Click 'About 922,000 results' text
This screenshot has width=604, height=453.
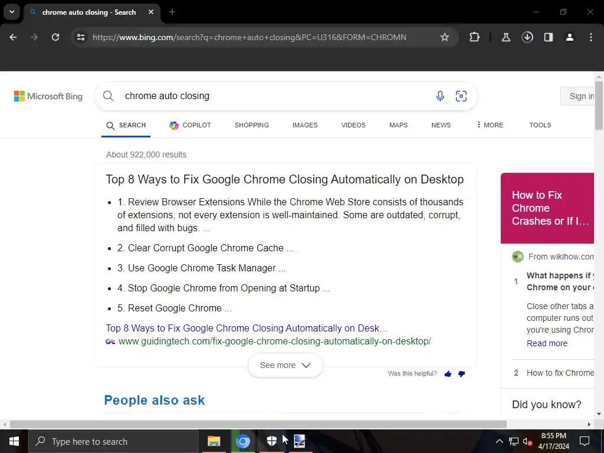click(146, 155)
